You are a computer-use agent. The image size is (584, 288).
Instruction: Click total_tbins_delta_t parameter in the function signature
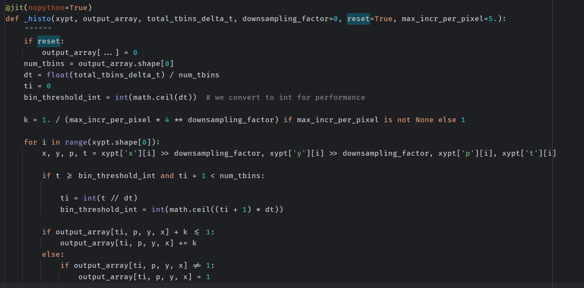pos(190,19)
